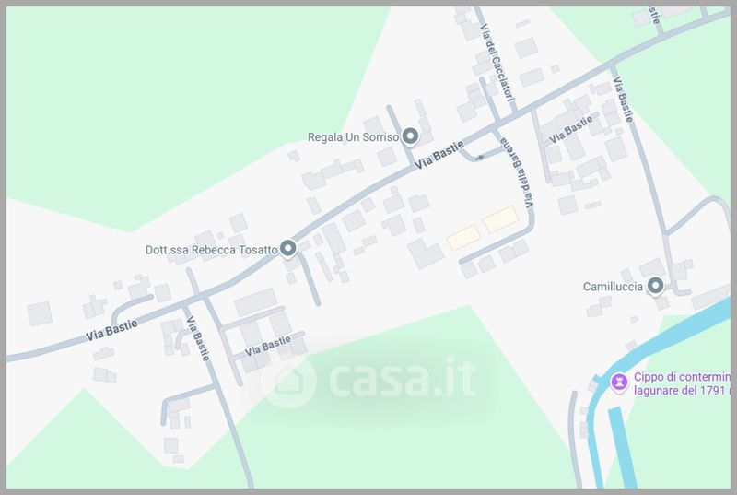Click the one-way arrow near Via della Barena
The height and width of the screenshot is (495, 737).
[x=479, y=158]
